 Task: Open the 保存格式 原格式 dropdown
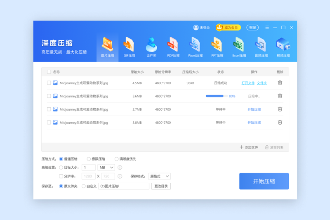[160, 176]
